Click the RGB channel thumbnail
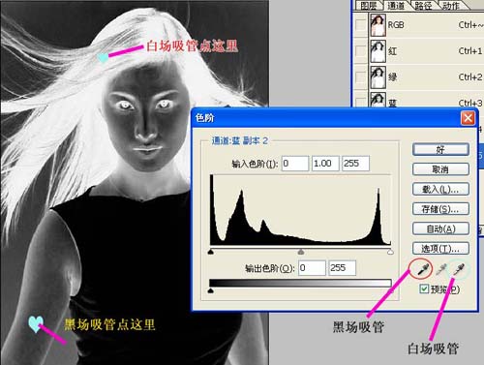Image resolution: width=484 pixels, height=365 pixels. point(378,25)
